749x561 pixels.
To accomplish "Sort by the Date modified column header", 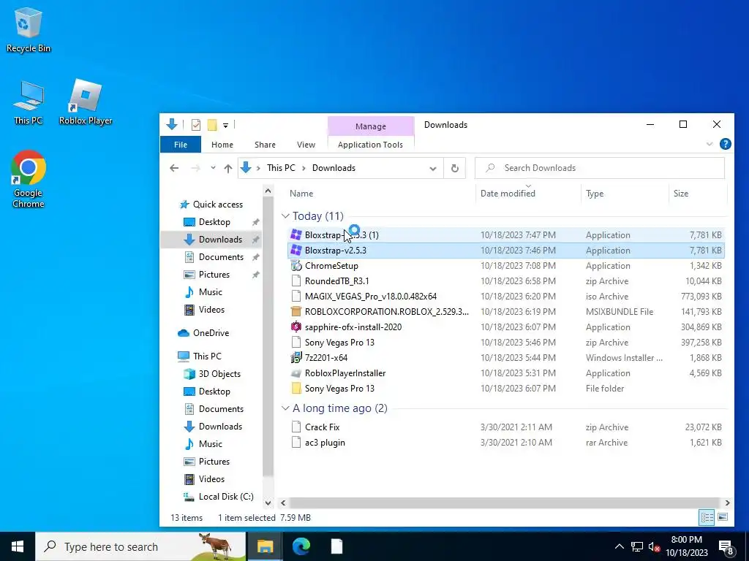I will click(x=508, y=193).
